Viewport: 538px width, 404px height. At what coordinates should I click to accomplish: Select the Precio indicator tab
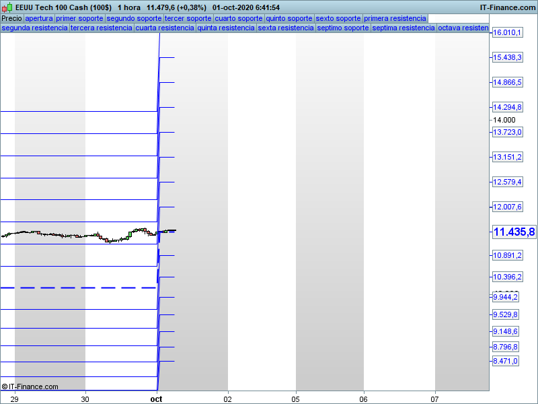click(11, 19)
